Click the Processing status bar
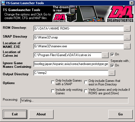 point(74,100)
